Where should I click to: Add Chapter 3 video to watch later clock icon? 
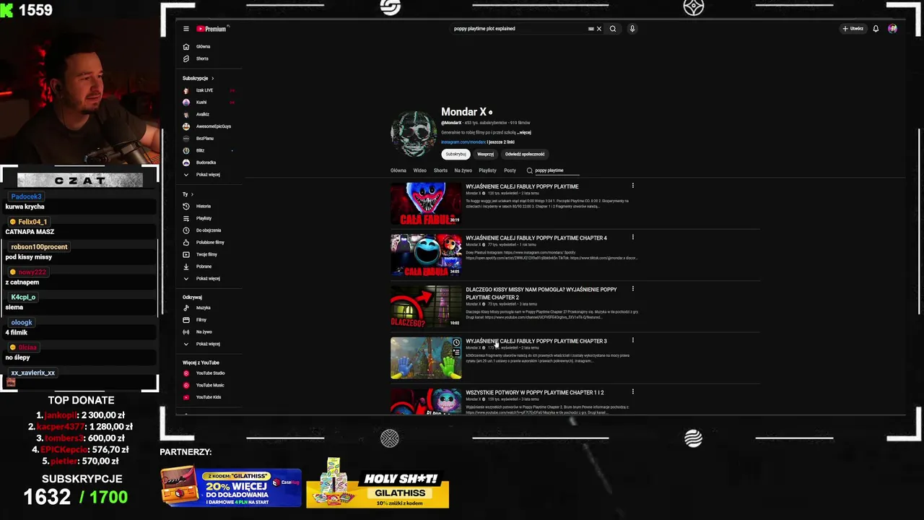[456, 343]
